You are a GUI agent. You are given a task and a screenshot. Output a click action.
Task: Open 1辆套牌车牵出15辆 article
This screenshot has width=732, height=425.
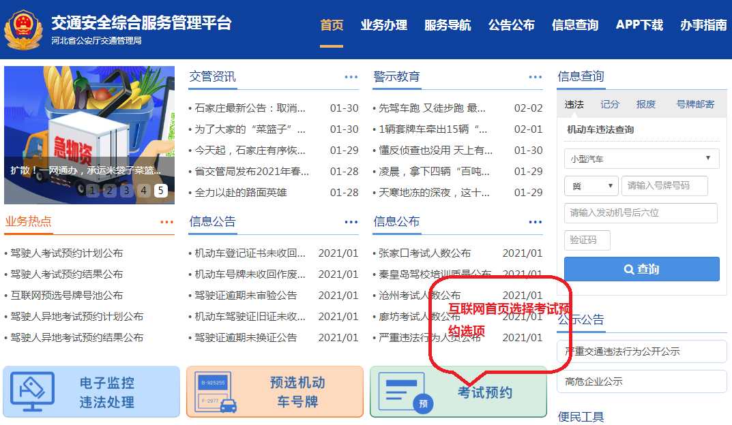pos(433,129)
